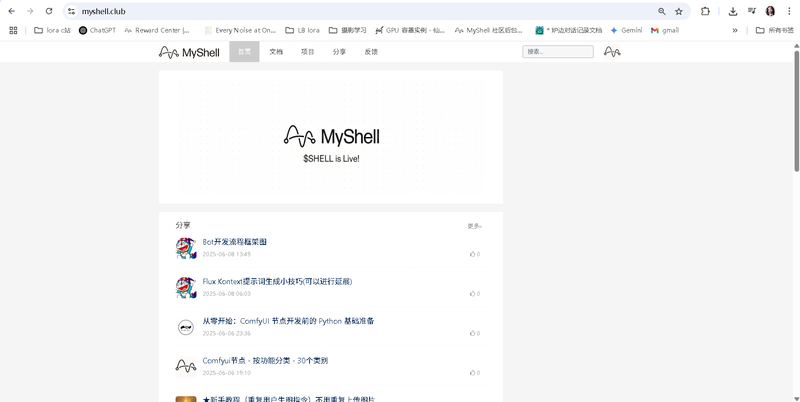Open the Chrome three-dot menu
800x402 pixels.
tap(789, 11)
